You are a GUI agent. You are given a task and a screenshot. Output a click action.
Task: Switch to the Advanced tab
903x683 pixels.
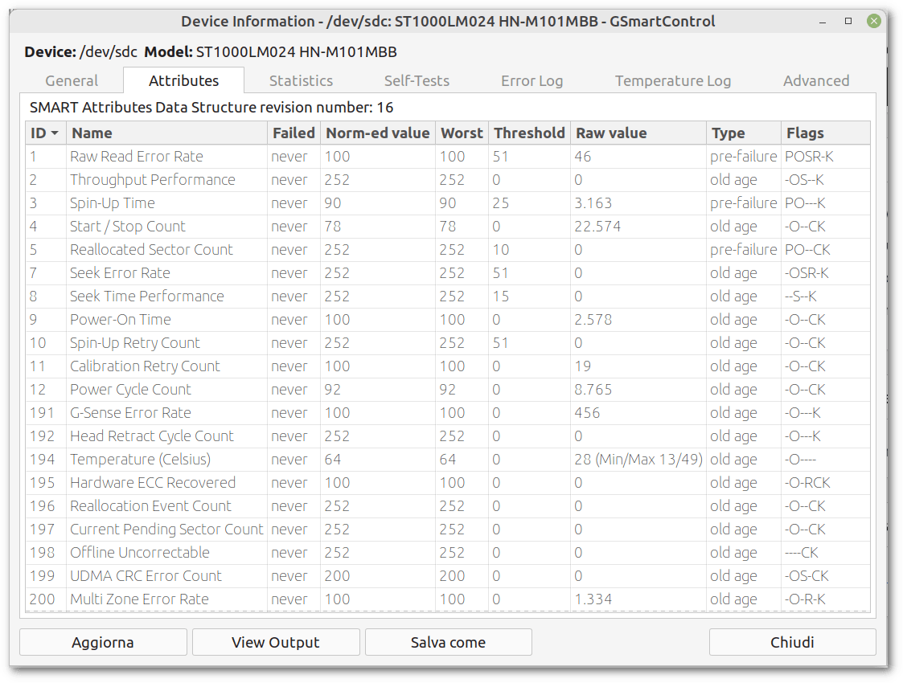point(816,80)
